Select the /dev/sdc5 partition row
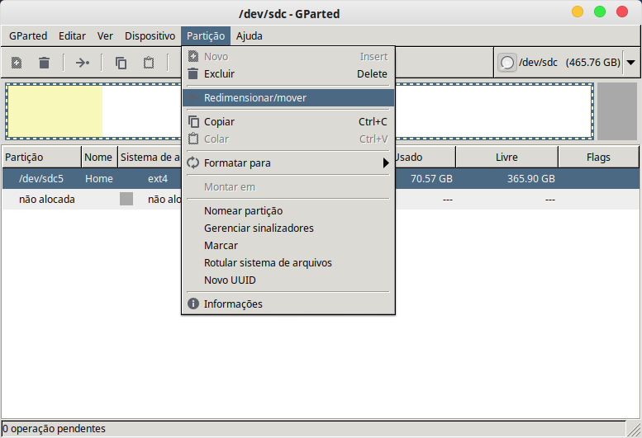The width and height of the screenshot is (642, 438). 321,178
